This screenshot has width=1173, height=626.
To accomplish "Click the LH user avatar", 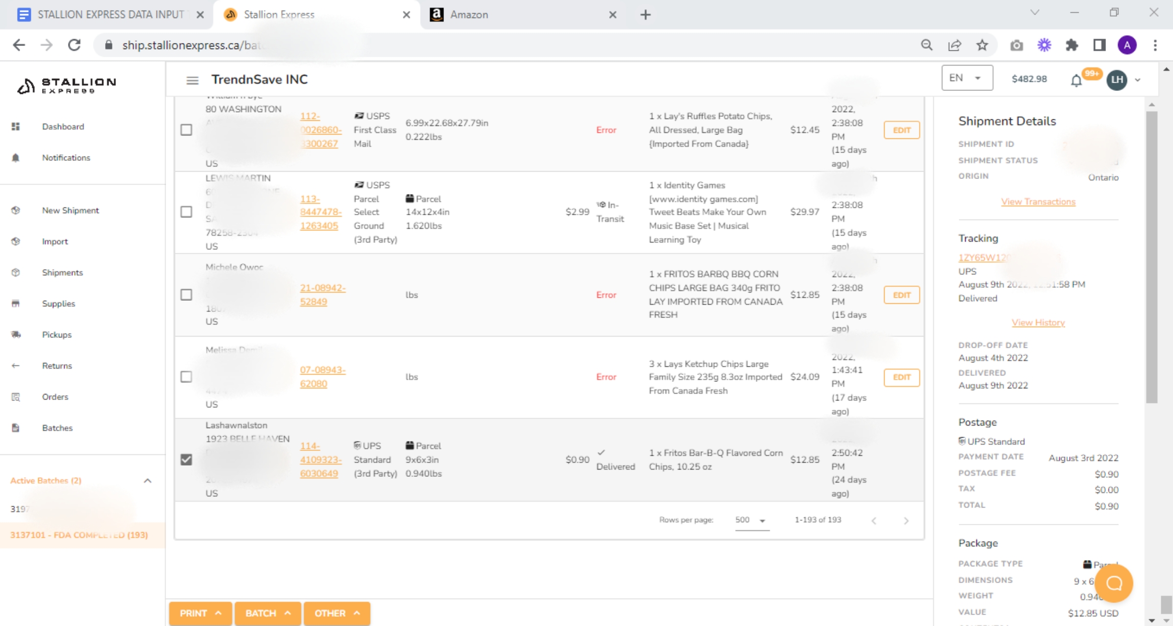I will [x=1117, y=80].
